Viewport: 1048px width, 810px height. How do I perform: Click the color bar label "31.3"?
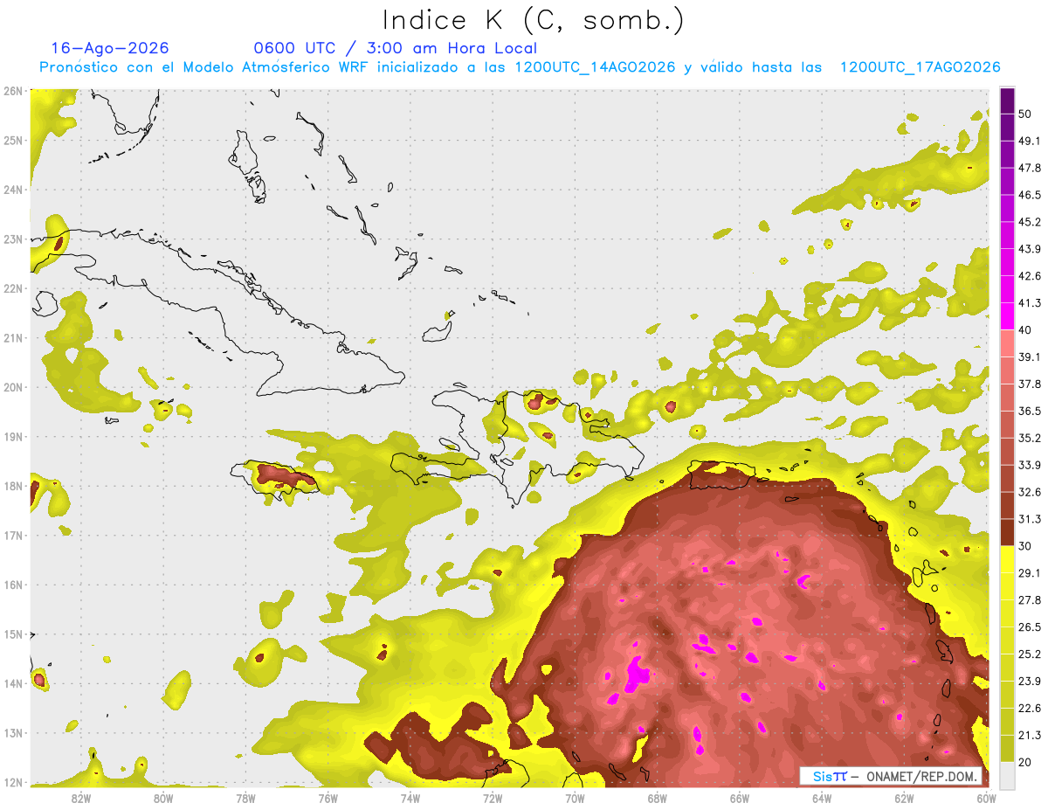[1030, 519]
